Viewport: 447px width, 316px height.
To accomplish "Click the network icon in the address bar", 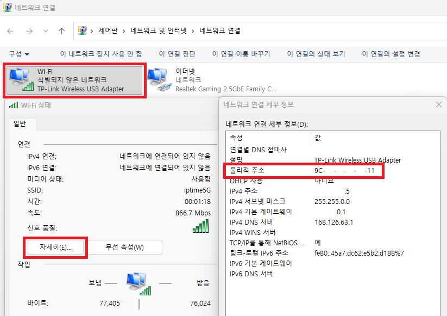I will point(83,30).
